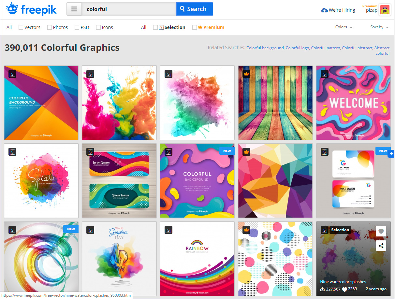The height and width of the screenshot is (299, 395).
Task: Click the We're Hiring cloud icon
Action: click(x=324, y=10)
